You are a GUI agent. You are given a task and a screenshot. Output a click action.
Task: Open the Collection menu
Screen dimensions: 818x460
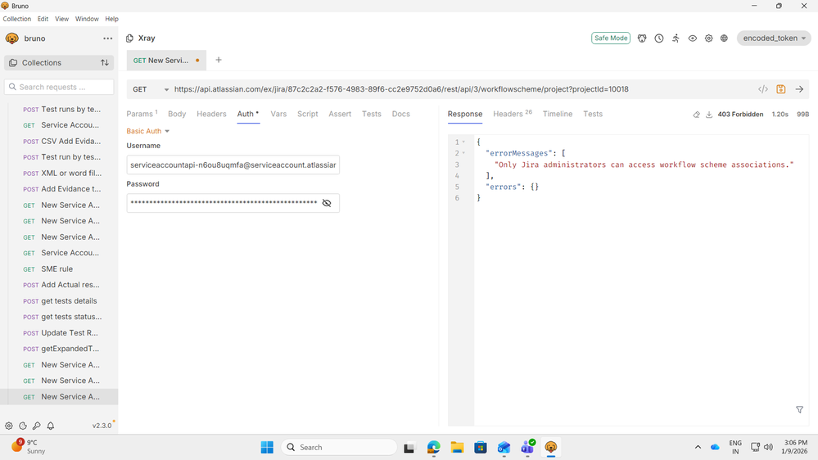(x=16, y=19)
